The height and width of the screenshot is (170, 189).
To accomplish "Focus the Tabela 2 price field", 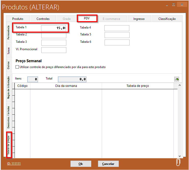I will [x=54, y=35].
